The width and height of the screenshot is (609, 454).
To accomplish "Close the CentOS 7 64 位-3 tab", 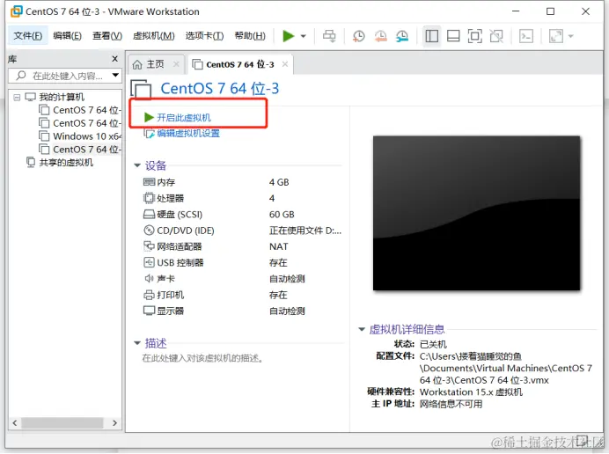I will [x=284, y=64].
